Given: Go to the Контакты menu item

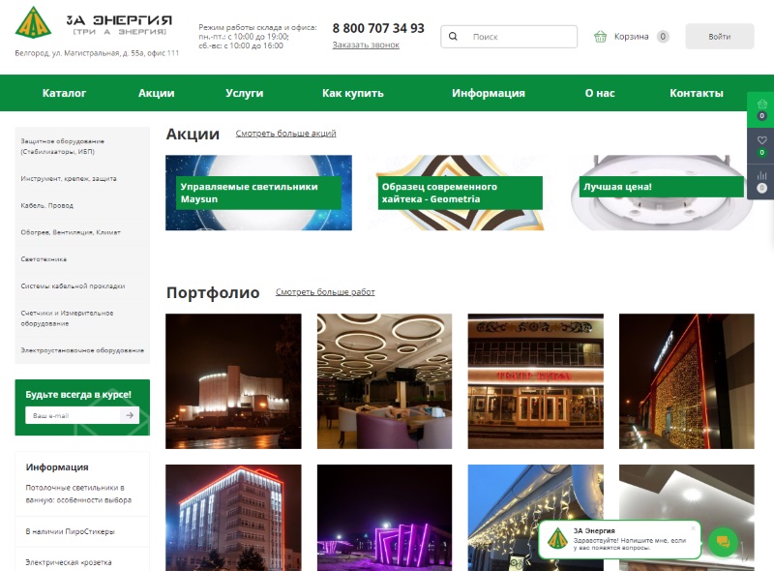Looking at the screenshot, I should tap(696, 93).
